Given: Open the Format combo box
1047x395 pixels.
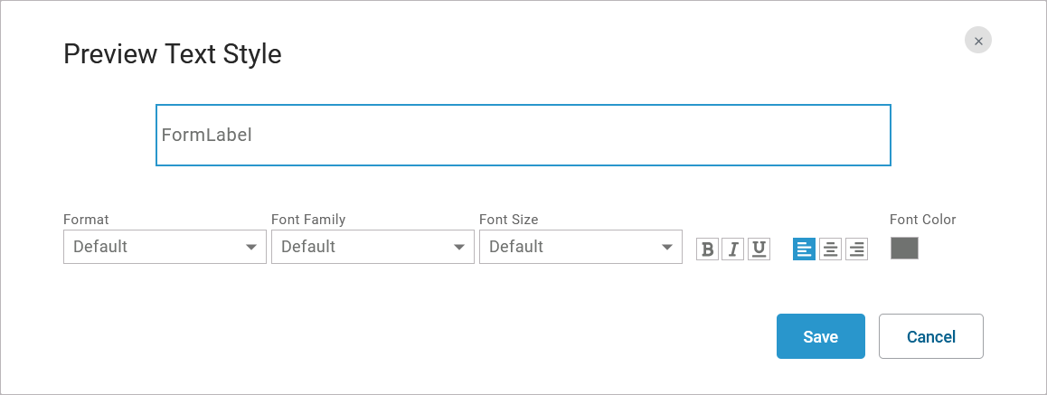Looking at the screenshot, I should click(x=154, y=247).
